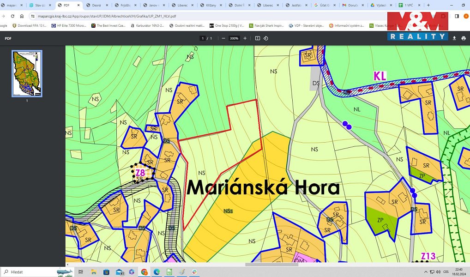This screenshot has width=470, height=277.
Task: Open Informační systém bookmark
Action: pyautogui.click(x=347, y=26)
